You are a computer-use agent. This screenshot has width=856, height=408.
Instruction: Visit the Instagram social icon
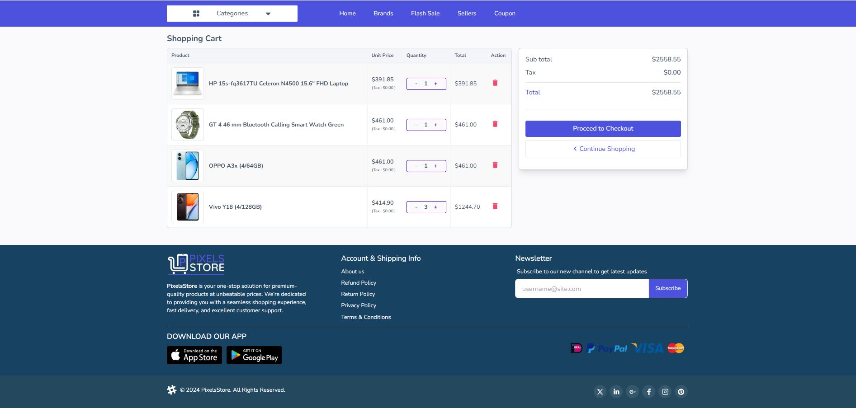click(665, 392)
